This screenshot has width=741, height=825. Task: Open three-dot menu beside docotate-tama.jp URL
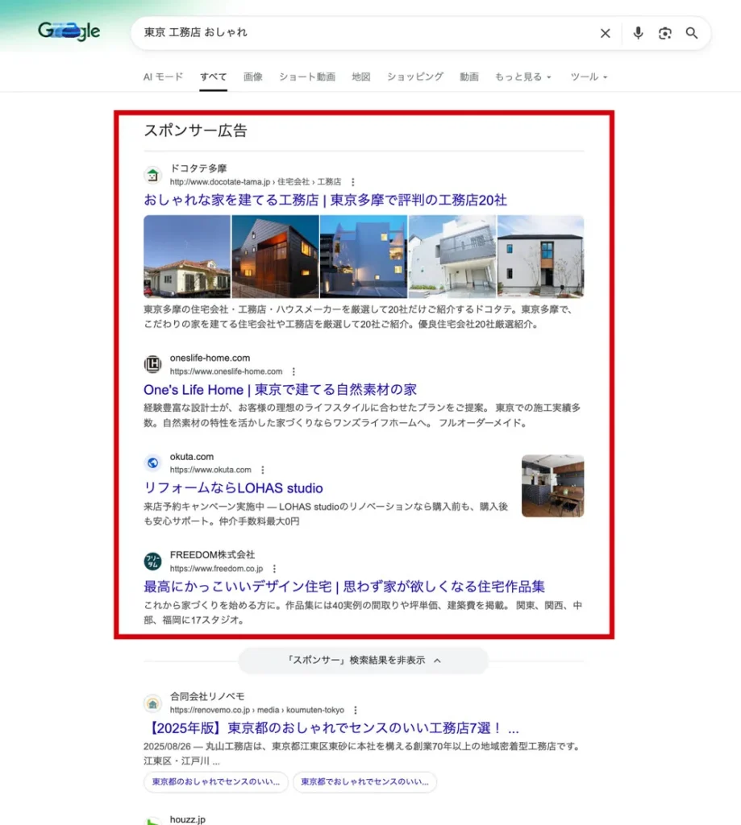(352, 182)
